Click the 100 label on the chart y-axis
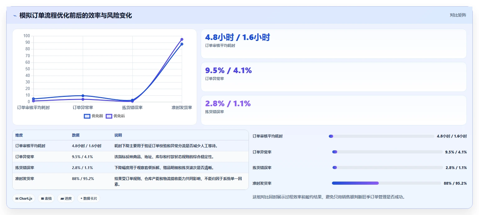The width and height of the screenshot is (479, 215). pos(27,36)
